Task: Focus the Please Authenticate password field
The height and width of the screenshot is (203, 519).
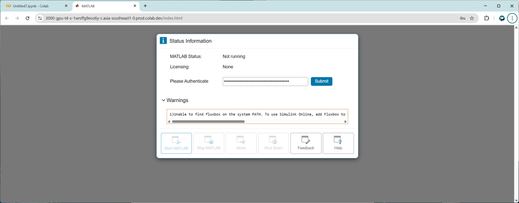Action: 266,81
